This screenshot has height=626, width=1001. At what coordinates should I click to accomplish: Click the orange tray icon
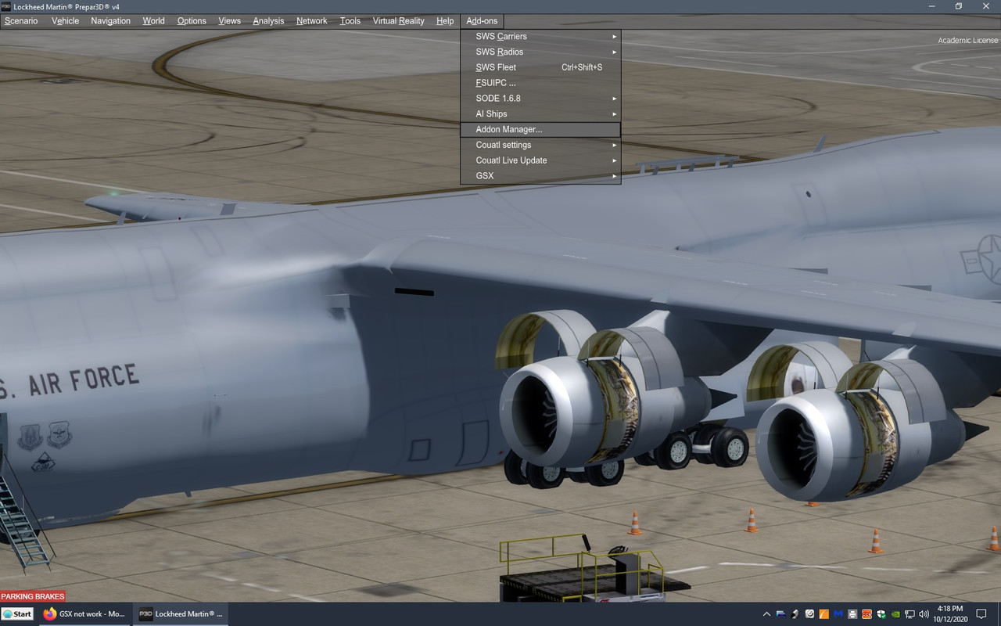coord(823,614)
